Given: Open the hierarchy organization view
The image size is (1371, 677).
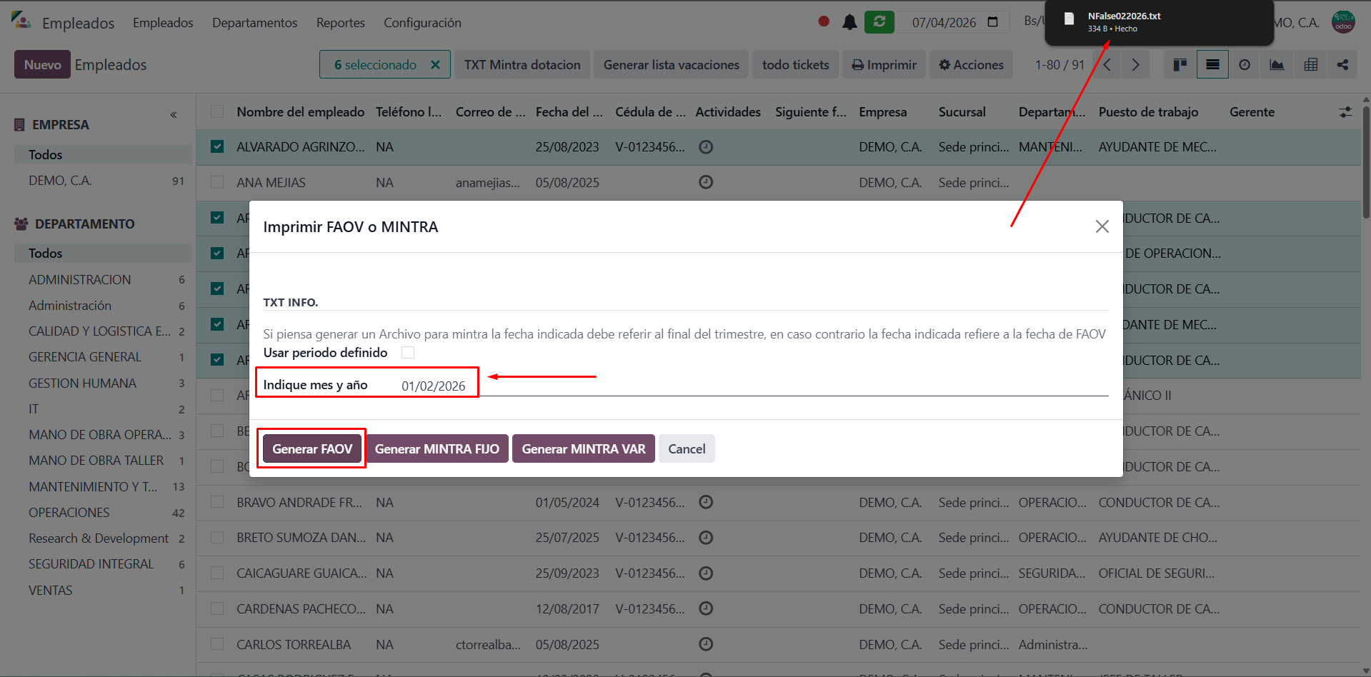Looking at the screenshot, I should [x=1342, y=65].
